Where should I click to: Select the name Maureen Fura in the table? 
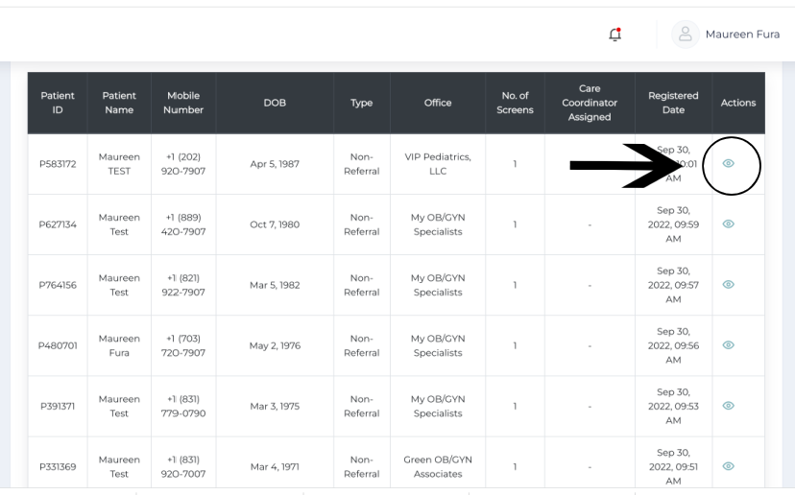point(119,345)
